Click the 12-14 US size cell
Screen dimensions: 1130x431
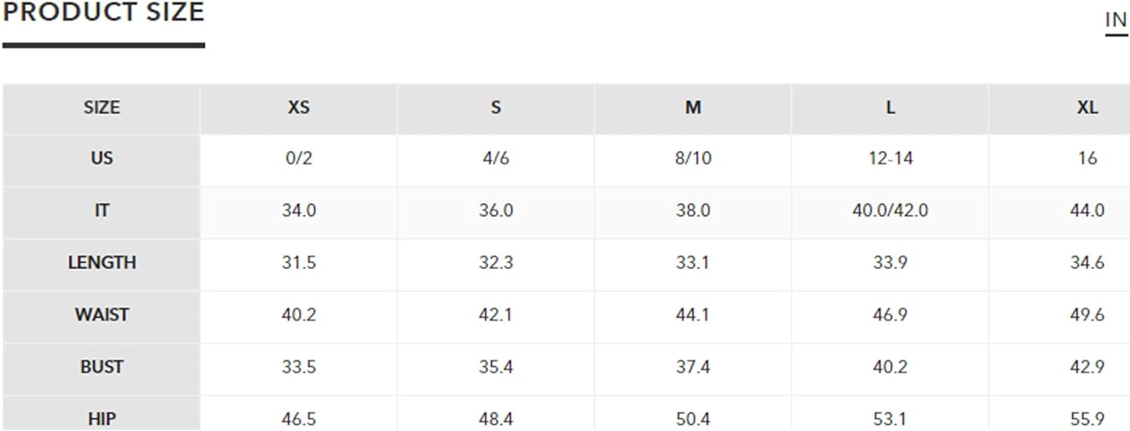coord(890,159)
